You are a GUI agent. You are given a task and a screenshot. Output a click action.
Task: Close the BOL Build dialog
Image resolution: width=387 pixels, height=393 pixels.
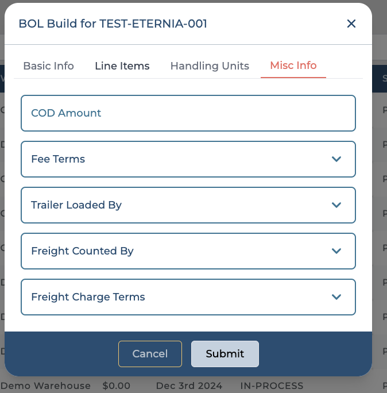[x=351, y=24]
